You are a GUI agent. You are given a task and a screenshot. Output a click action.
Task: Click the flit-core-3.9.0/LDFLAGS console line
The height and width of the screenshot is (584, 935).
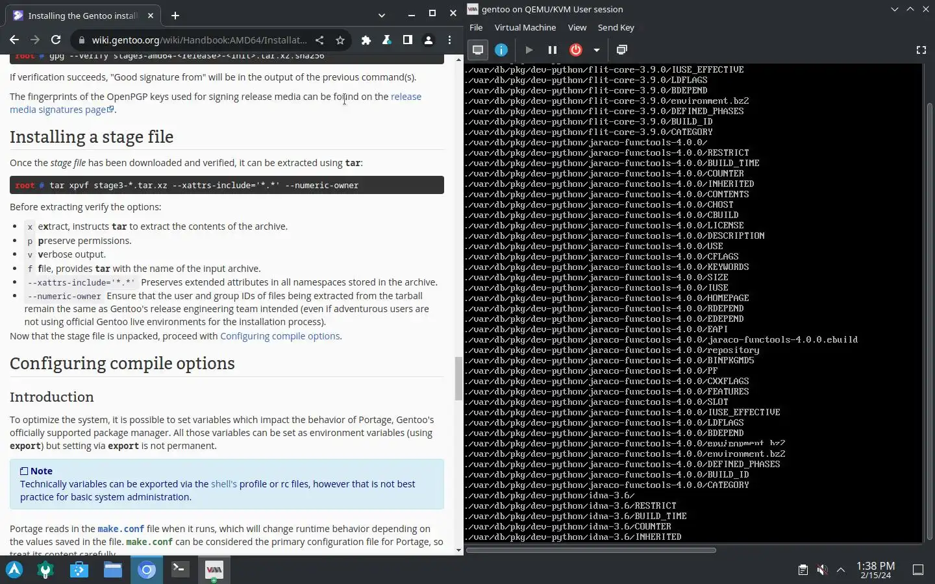(587, 80)
